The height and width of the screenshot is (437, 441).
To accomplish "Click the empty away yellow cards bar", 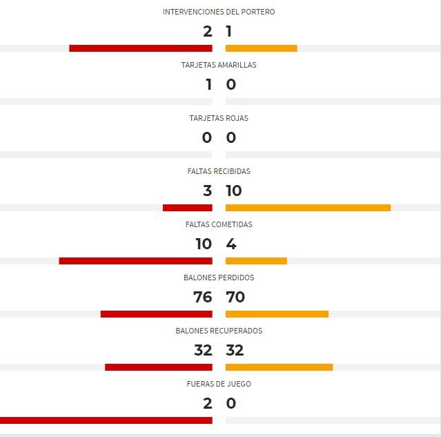I will coord(333,101).
